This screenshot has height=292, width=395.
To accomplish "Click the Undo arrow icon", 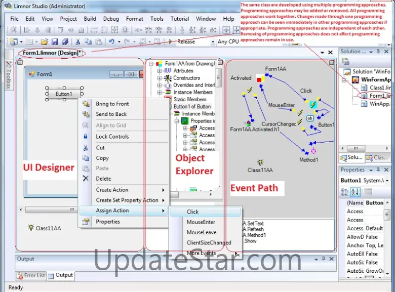I will 111,42.
